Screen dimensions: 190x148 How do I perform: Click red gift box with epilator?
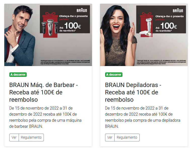146,25
